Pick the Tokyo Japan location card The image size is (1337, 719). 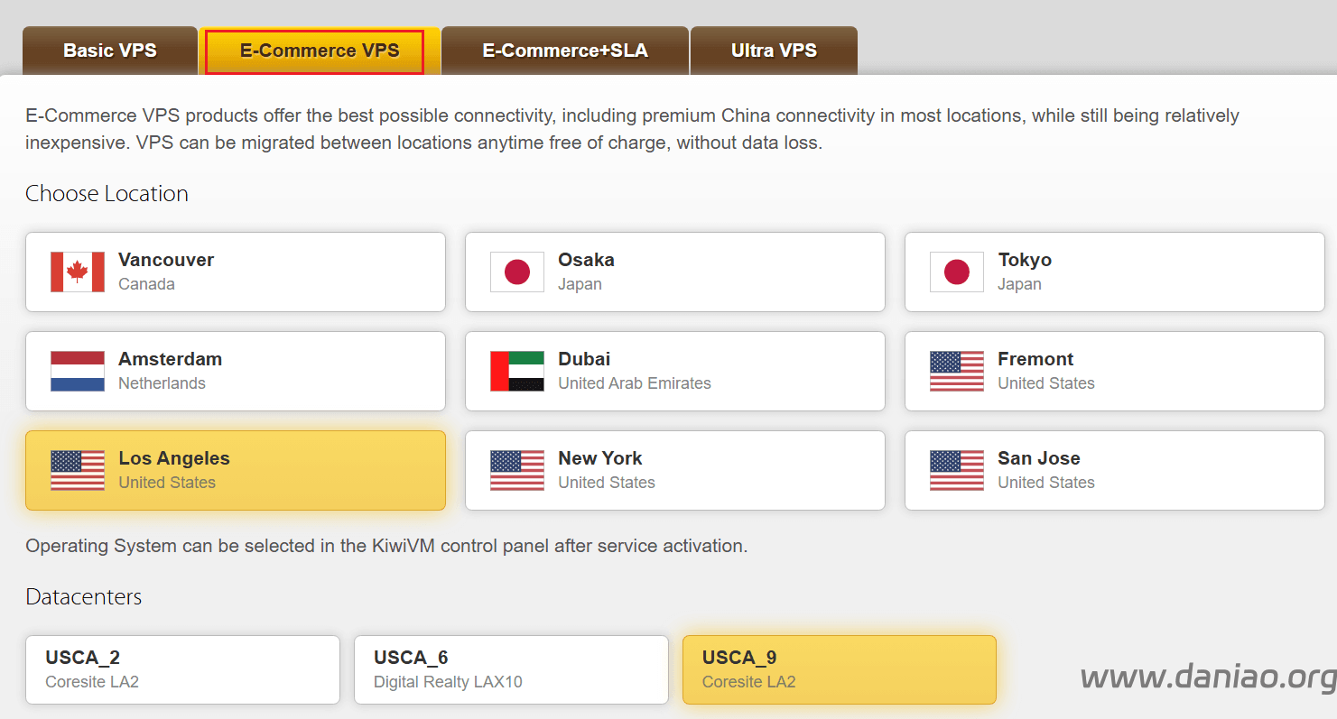1115,272
